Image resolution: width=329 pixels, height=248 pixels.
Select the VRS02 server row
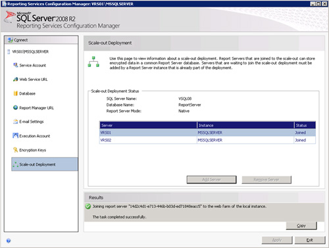207,140
